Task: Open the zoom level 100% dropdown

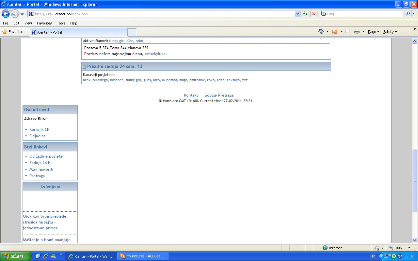Action: tap(409, 248)
